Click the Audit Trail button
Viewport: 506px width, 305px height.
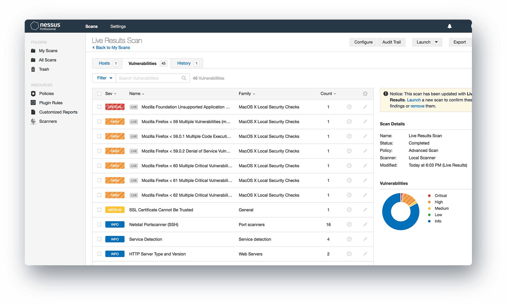(x=391, y=42)
